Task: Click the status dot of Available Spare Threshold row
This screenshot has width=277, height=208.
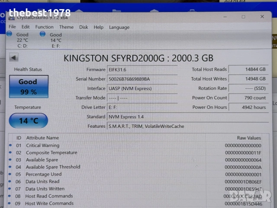Action: 10,167
